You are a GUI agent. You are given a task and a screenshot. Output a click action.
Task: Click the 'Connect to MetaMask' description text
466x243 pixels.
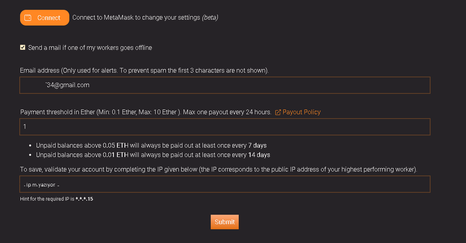[x=136, y=18]
